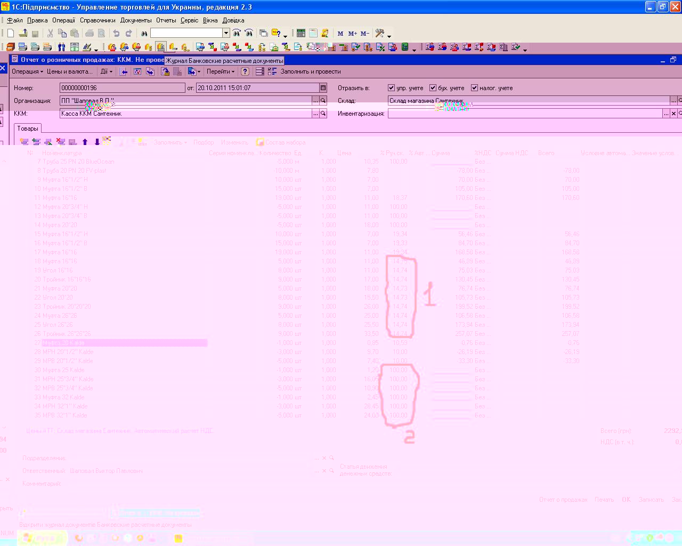Click the M memory button

340,33
